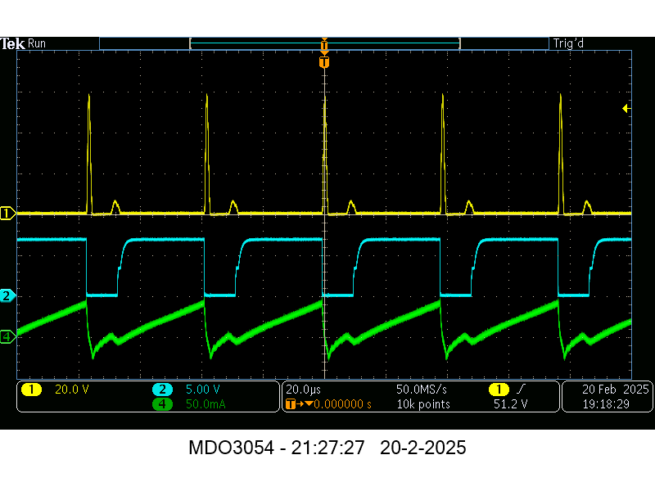Click the waveform record overview bar
This screenshot has height=491, width=655.
[x=324, y=43]
